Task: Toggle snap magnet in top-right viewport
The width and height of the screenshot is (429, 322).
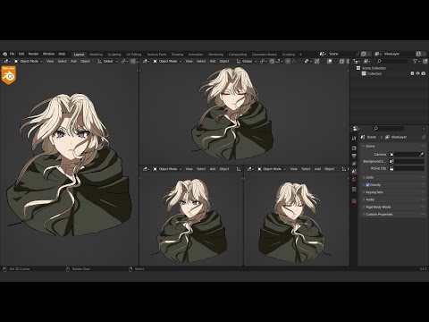Action: click(x=272, y=61)
